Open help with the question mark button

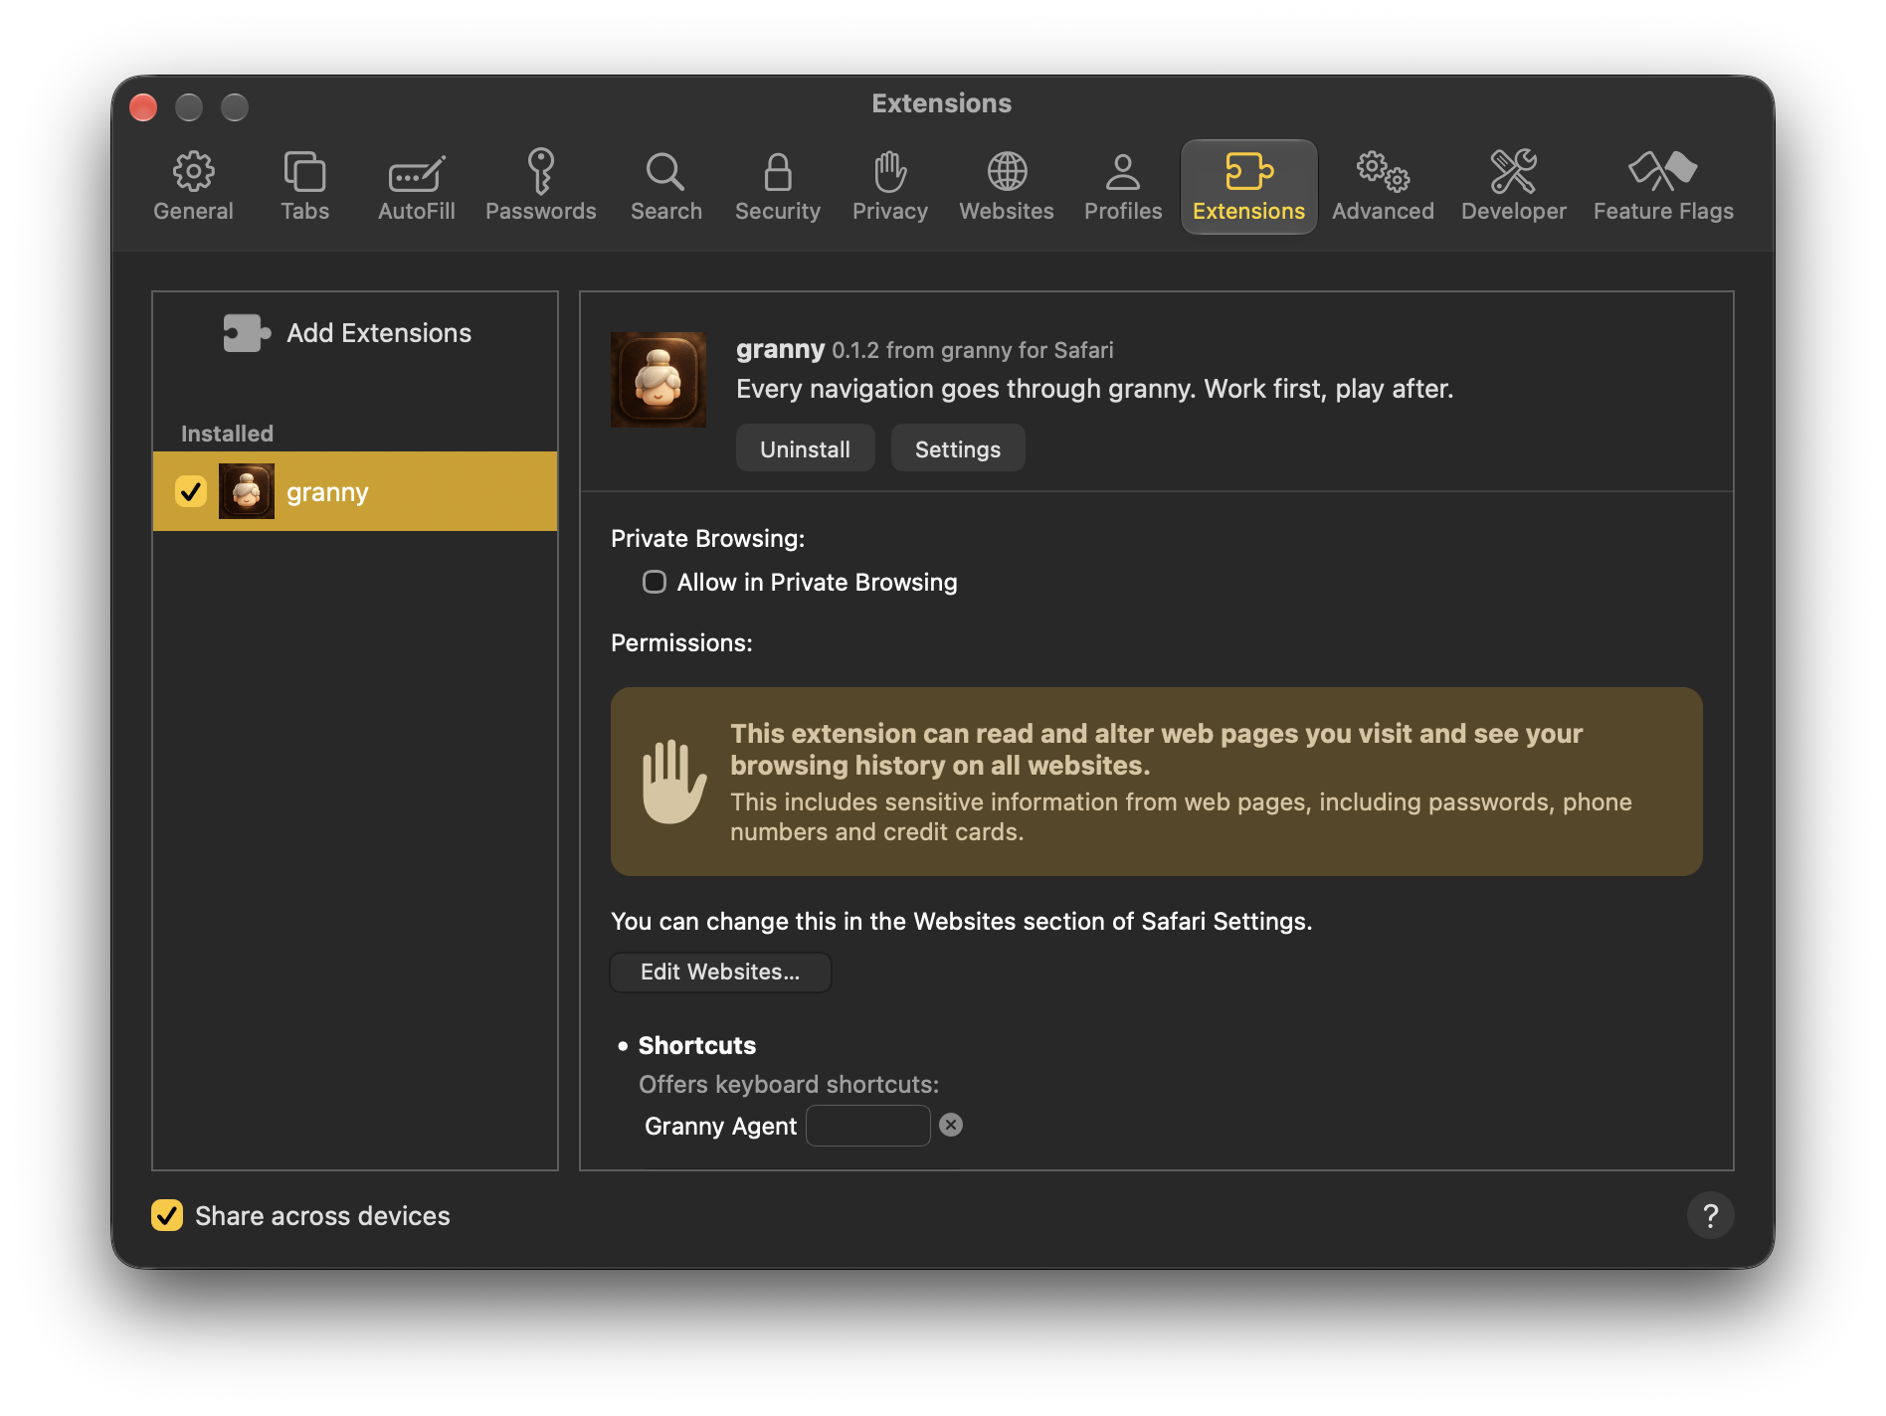1710,1215
